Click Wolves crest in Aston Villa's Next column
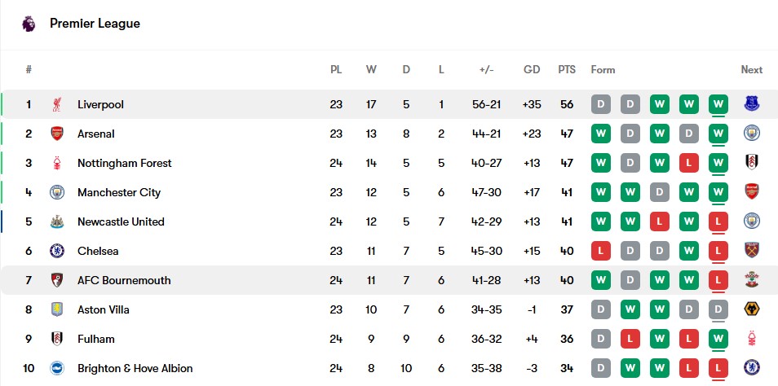The image size is (778, 386). coord(752,309)
